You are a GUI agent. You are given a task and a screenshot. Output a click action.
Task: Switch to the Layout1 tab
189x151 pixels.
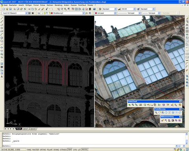point(25,129)
